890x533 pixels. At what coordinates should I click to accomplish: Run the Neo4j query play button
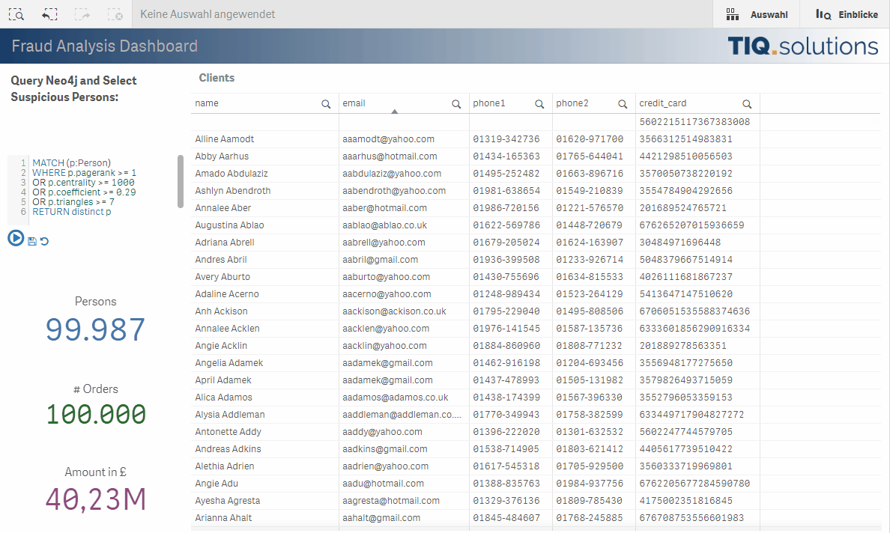pyautogui.click(x=16, y=238)
